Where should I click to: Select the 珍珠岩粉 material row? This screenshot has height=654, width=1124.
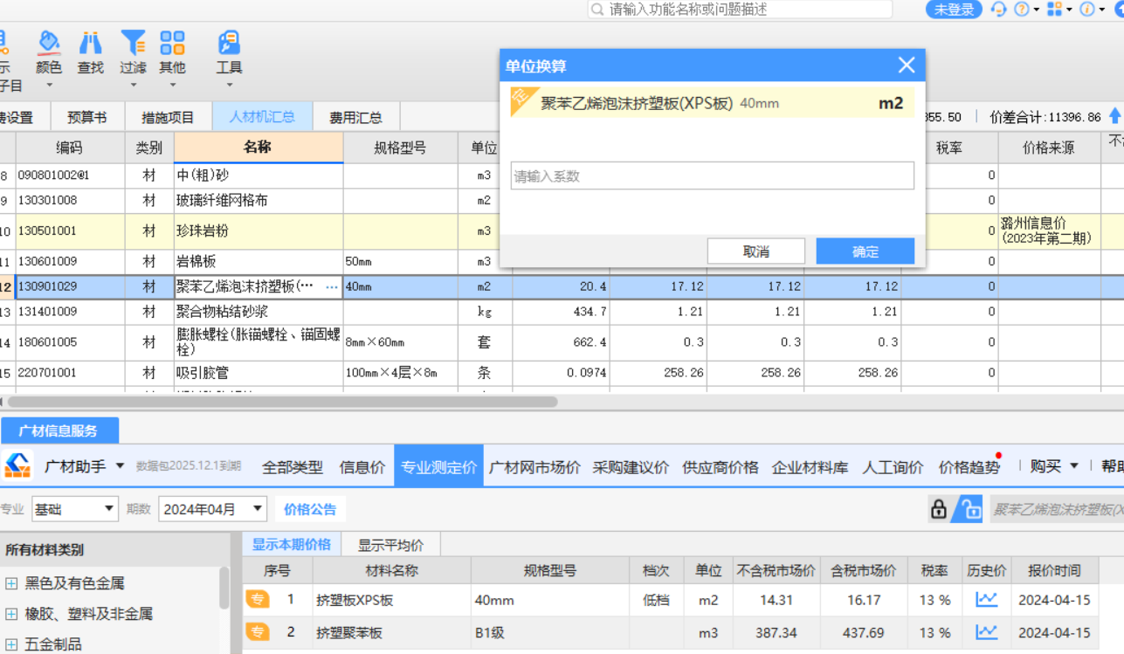(x=562, y=231)
